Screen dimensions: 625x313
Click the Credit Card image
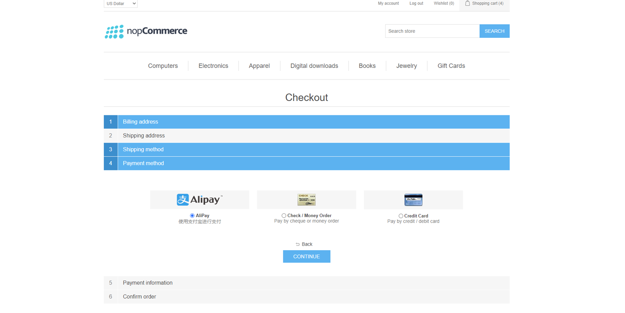413,200
